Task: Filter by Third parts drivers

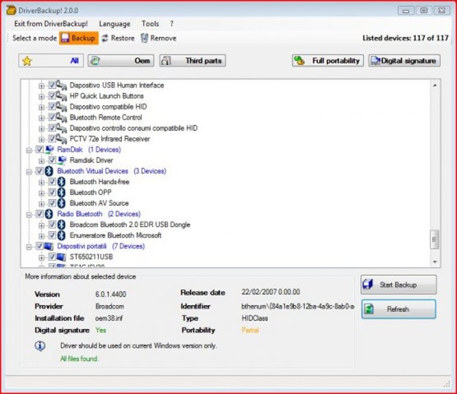Action: 192,60
